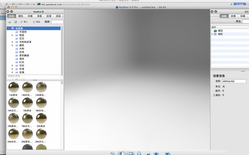Expand the 金属 folder arrow
The width and height of the screenshot is (249, 155).
[x=12, y=72]
